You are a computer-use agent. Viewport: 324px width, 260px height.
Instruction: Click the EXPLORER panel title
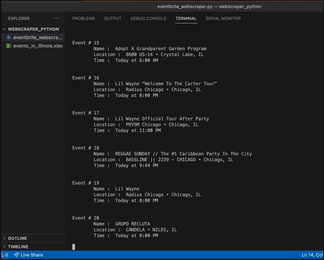click(x=19, y=19)
